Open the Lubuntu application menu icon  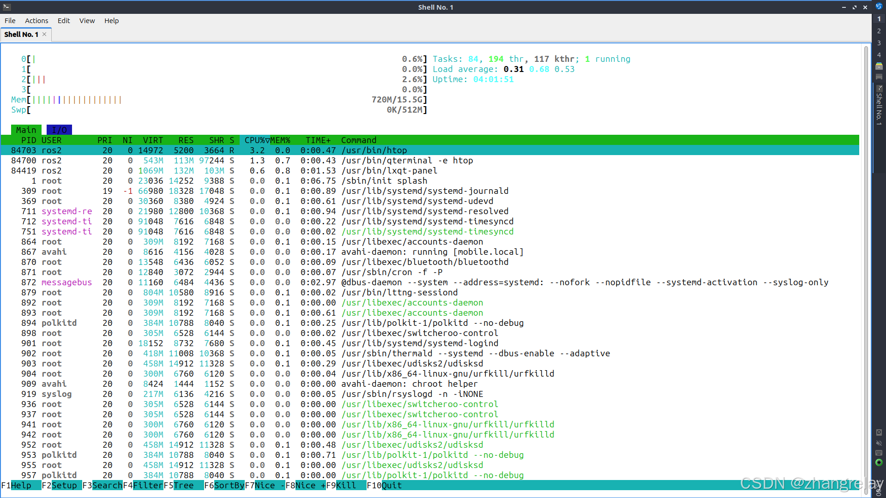click(x=879, y=6)
